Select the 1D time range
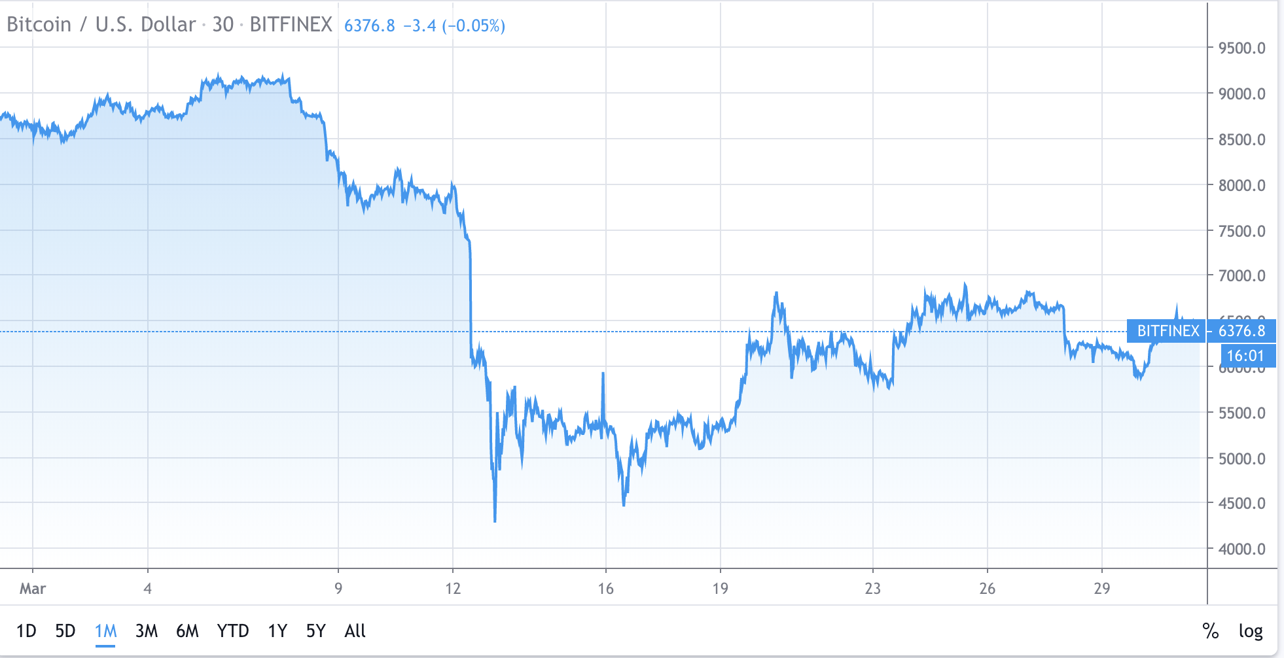The height and width of the screenshot is (658, 1284). (26, 631)
